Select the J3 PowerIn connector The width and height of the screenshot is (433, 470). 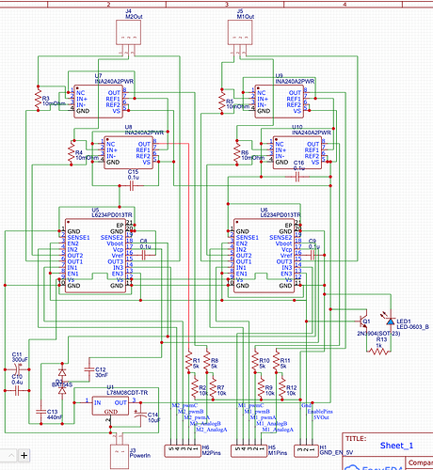tap(120, 456)
